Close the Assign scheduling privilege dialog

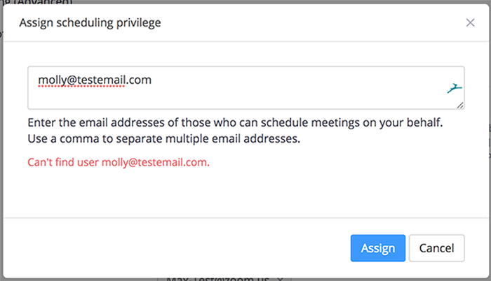pyautogui.click(x=470, y=22)
